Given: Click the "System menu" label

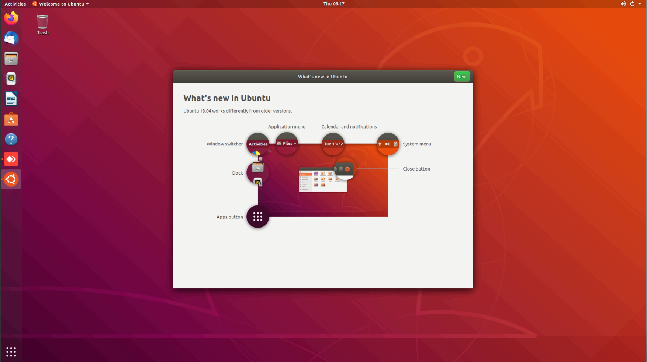Looking at the screenshot, I should click(x=417, y=144).
